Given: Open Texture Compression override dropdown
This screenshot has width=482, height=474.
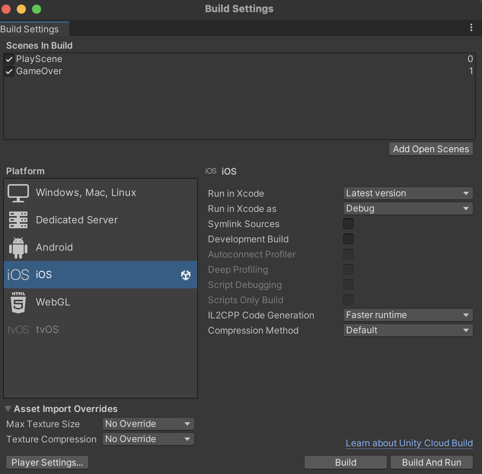Looking at the screenshot, I should [148, 439].
